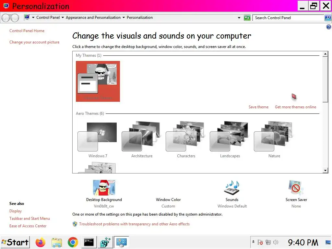
Task: Click the address bar computer icon
Action: point(27,18)
